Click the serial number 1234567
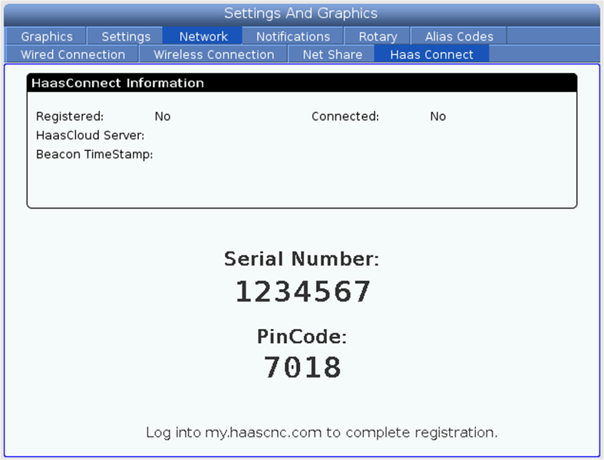 pyautogui.click(x=302, y=292)
